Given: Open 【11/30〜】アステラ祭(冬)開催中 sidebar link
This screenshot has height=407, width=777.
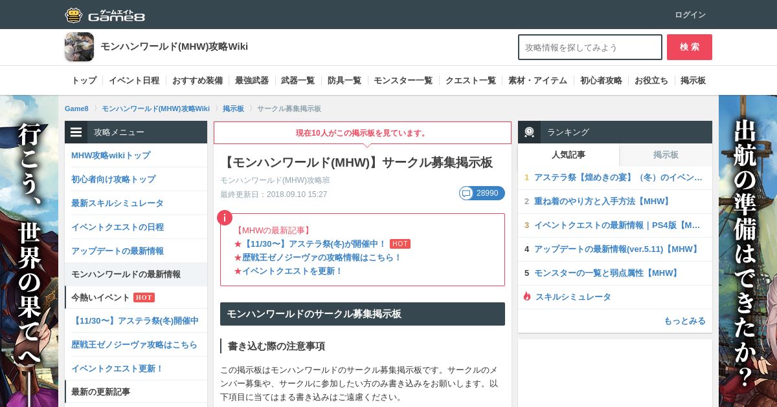Looking at the screenshot, I should 136,320.
